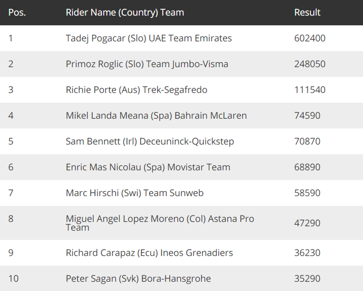Screen dimensions: 363x291
Task: Click the result value 248050
Action: click(310, 64)
